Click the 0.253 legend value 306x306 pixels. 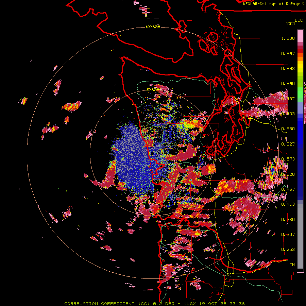pos(288,250)
